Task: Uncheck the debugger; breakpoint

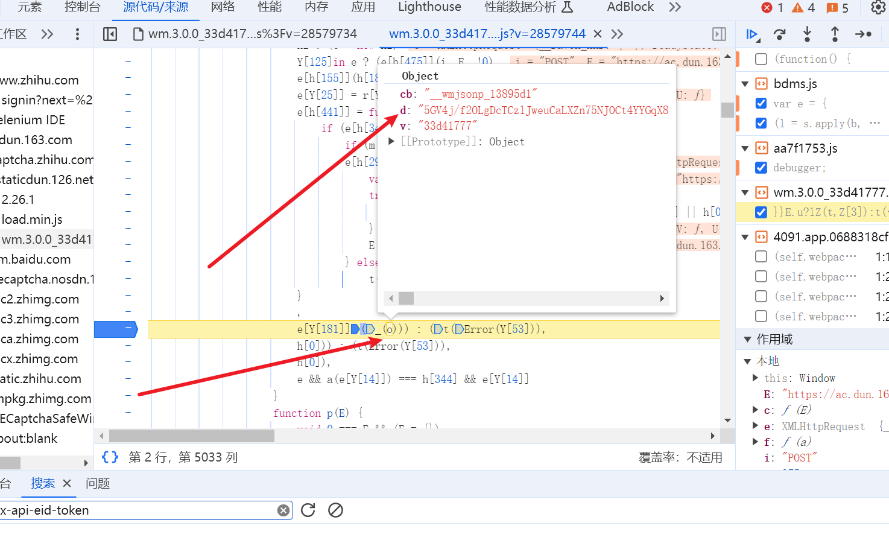Action: [x=761, y=168]
